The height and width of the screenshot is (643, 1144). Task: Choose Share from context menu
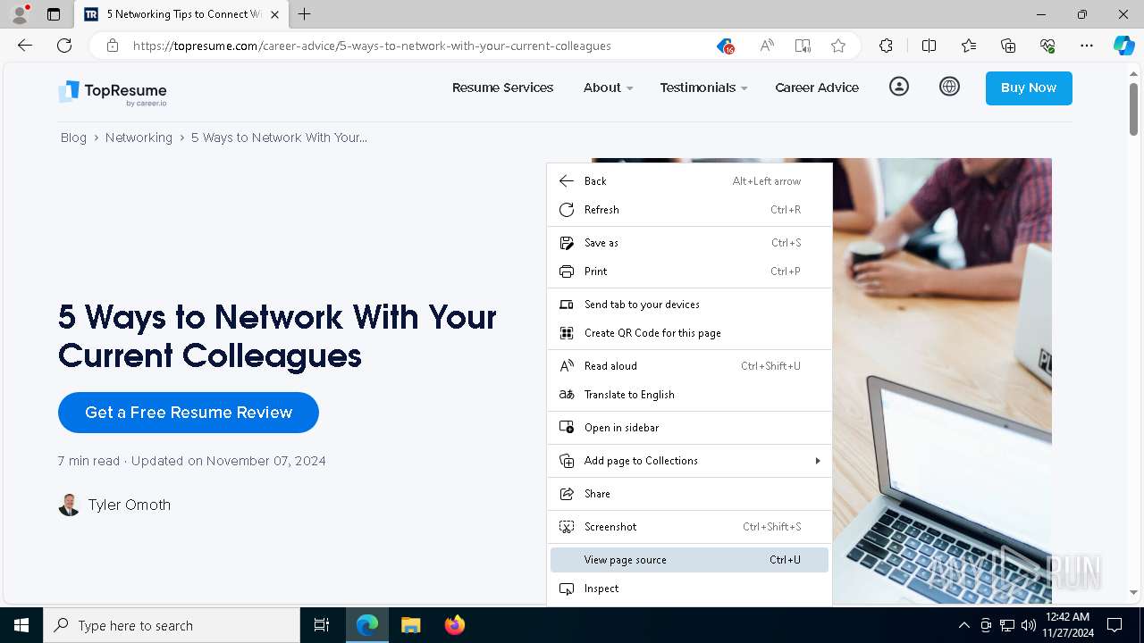689,494
